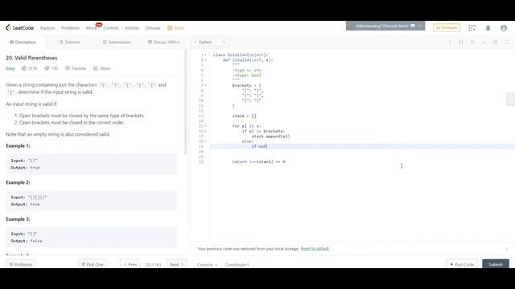Screen dimensions: 515x289
Task: Dismiss the Interviewing banner with its X
Action: [419, 26]
